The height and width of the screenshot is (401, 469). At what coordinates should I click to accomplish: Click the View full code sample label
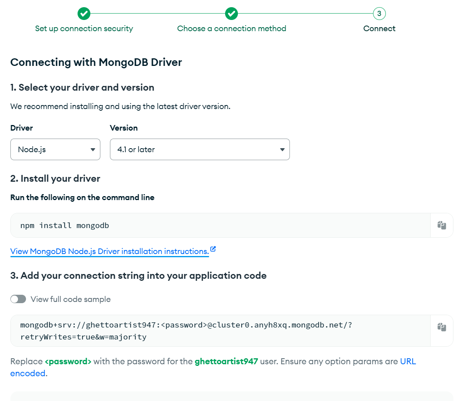pyautogui.click(x=71, y=300)
